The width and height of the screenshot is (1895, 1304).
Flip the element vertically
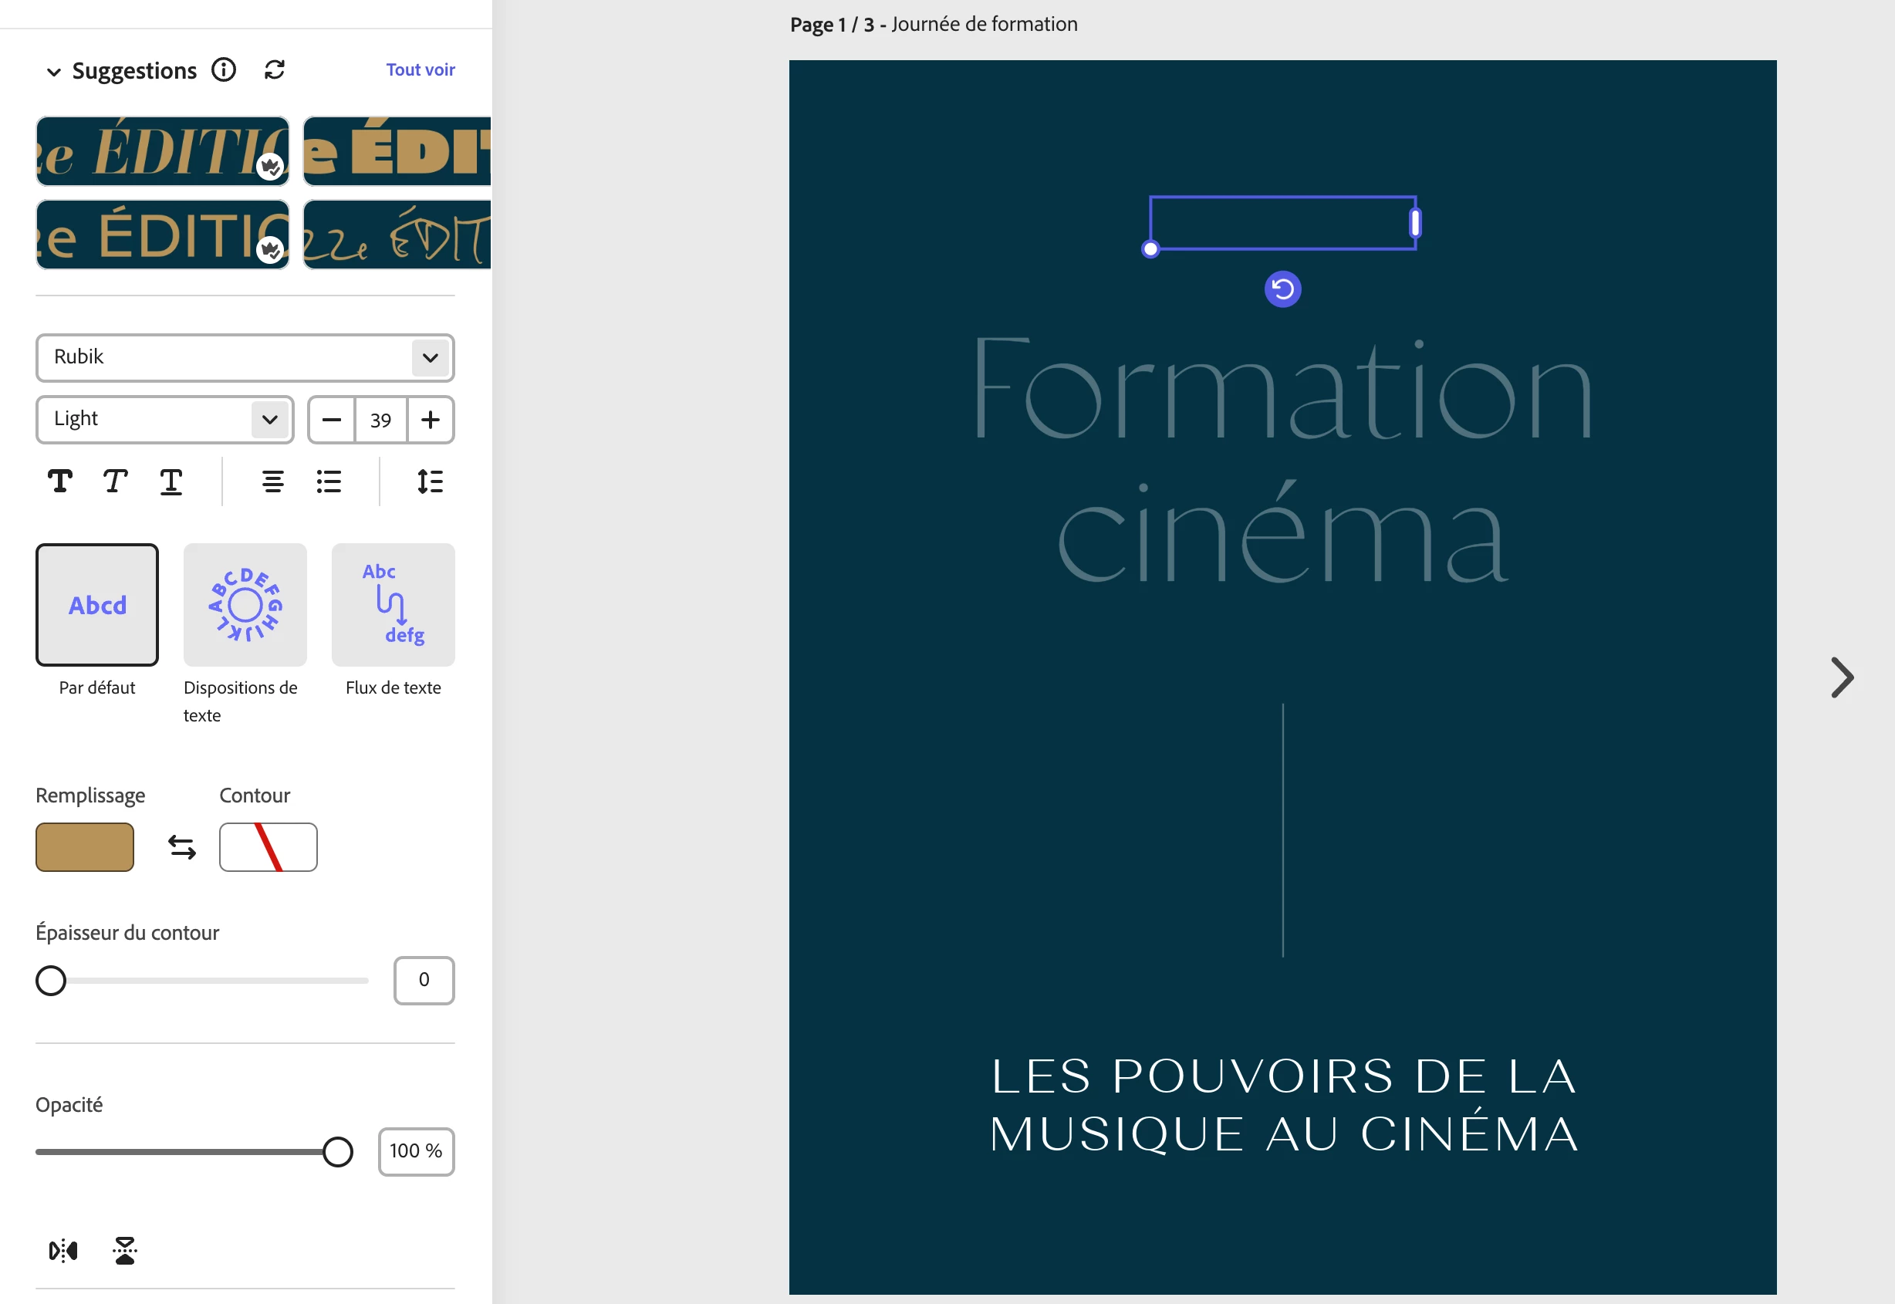[x=125, y=1250]
